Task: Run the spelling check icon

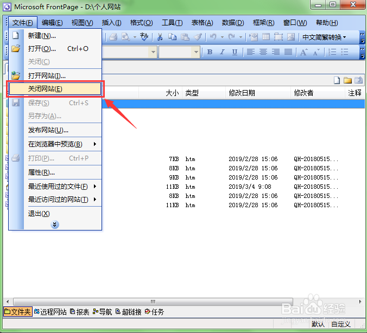Action: coord(144,37)
